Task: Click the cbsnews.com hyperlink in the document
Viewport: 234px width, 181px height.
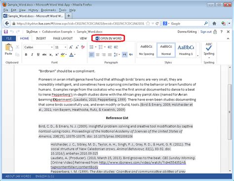Action: [x=143, y=163]
